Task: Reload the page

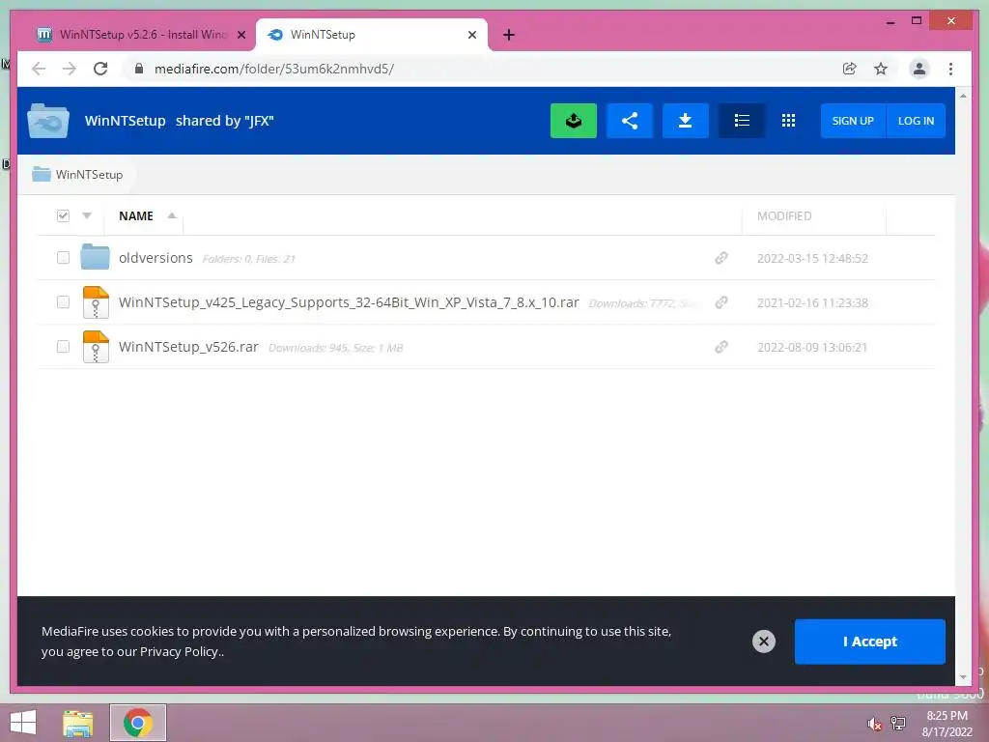Action: [100, 69]
